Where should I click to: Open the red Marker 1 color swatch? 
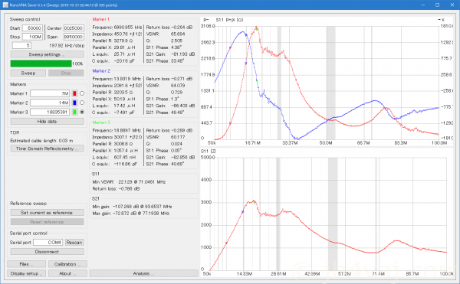tap(74, 93)
